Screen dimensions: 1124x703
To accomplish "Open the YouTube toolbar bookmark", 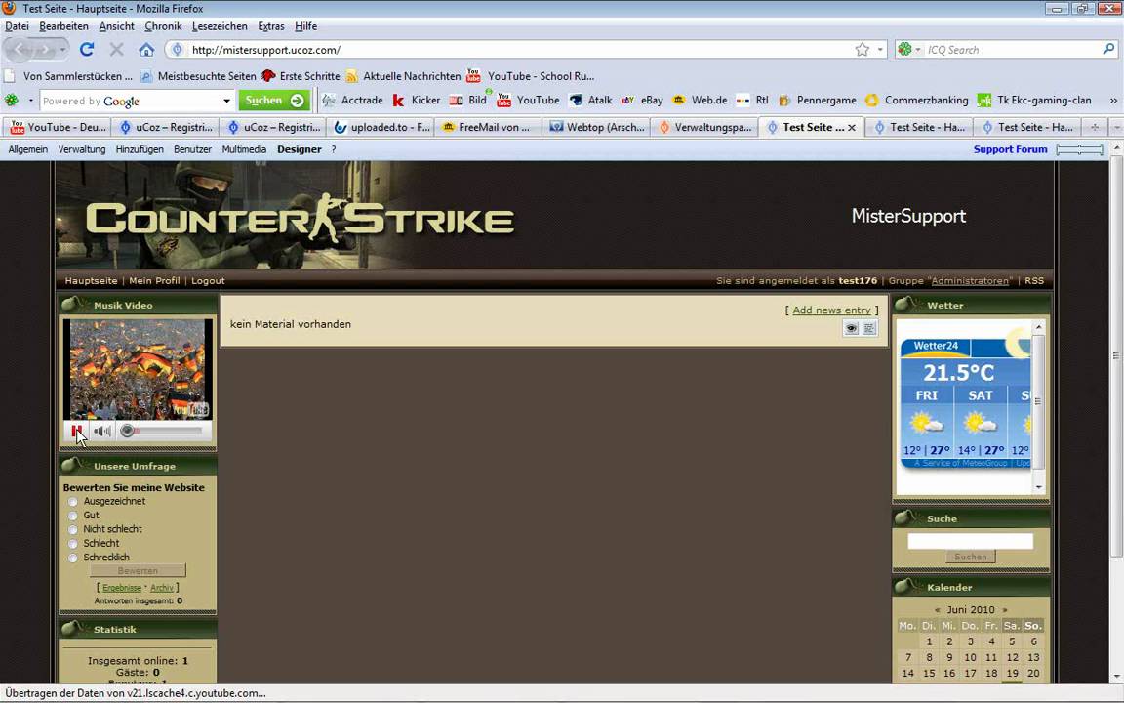I will click(x=528, y=100).
